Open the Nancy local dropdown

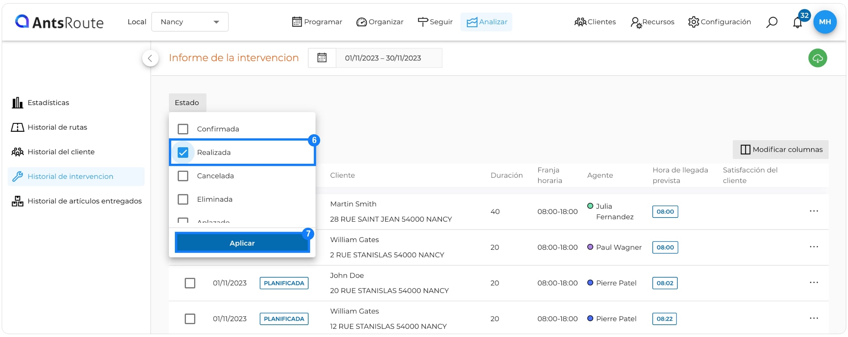(190, 22)
